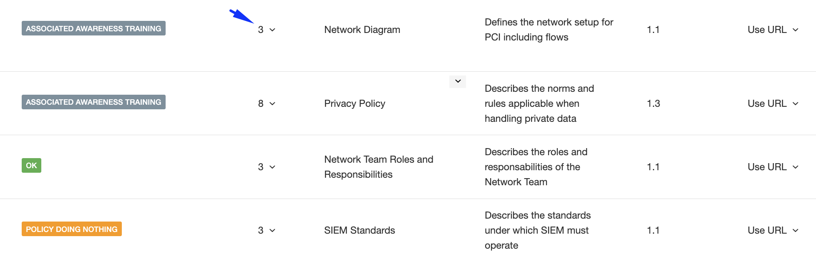The width and height of the screenshot is (816, 257).
Task: Click the small chevron button above Privacy Policy
Action: point(458,81)
